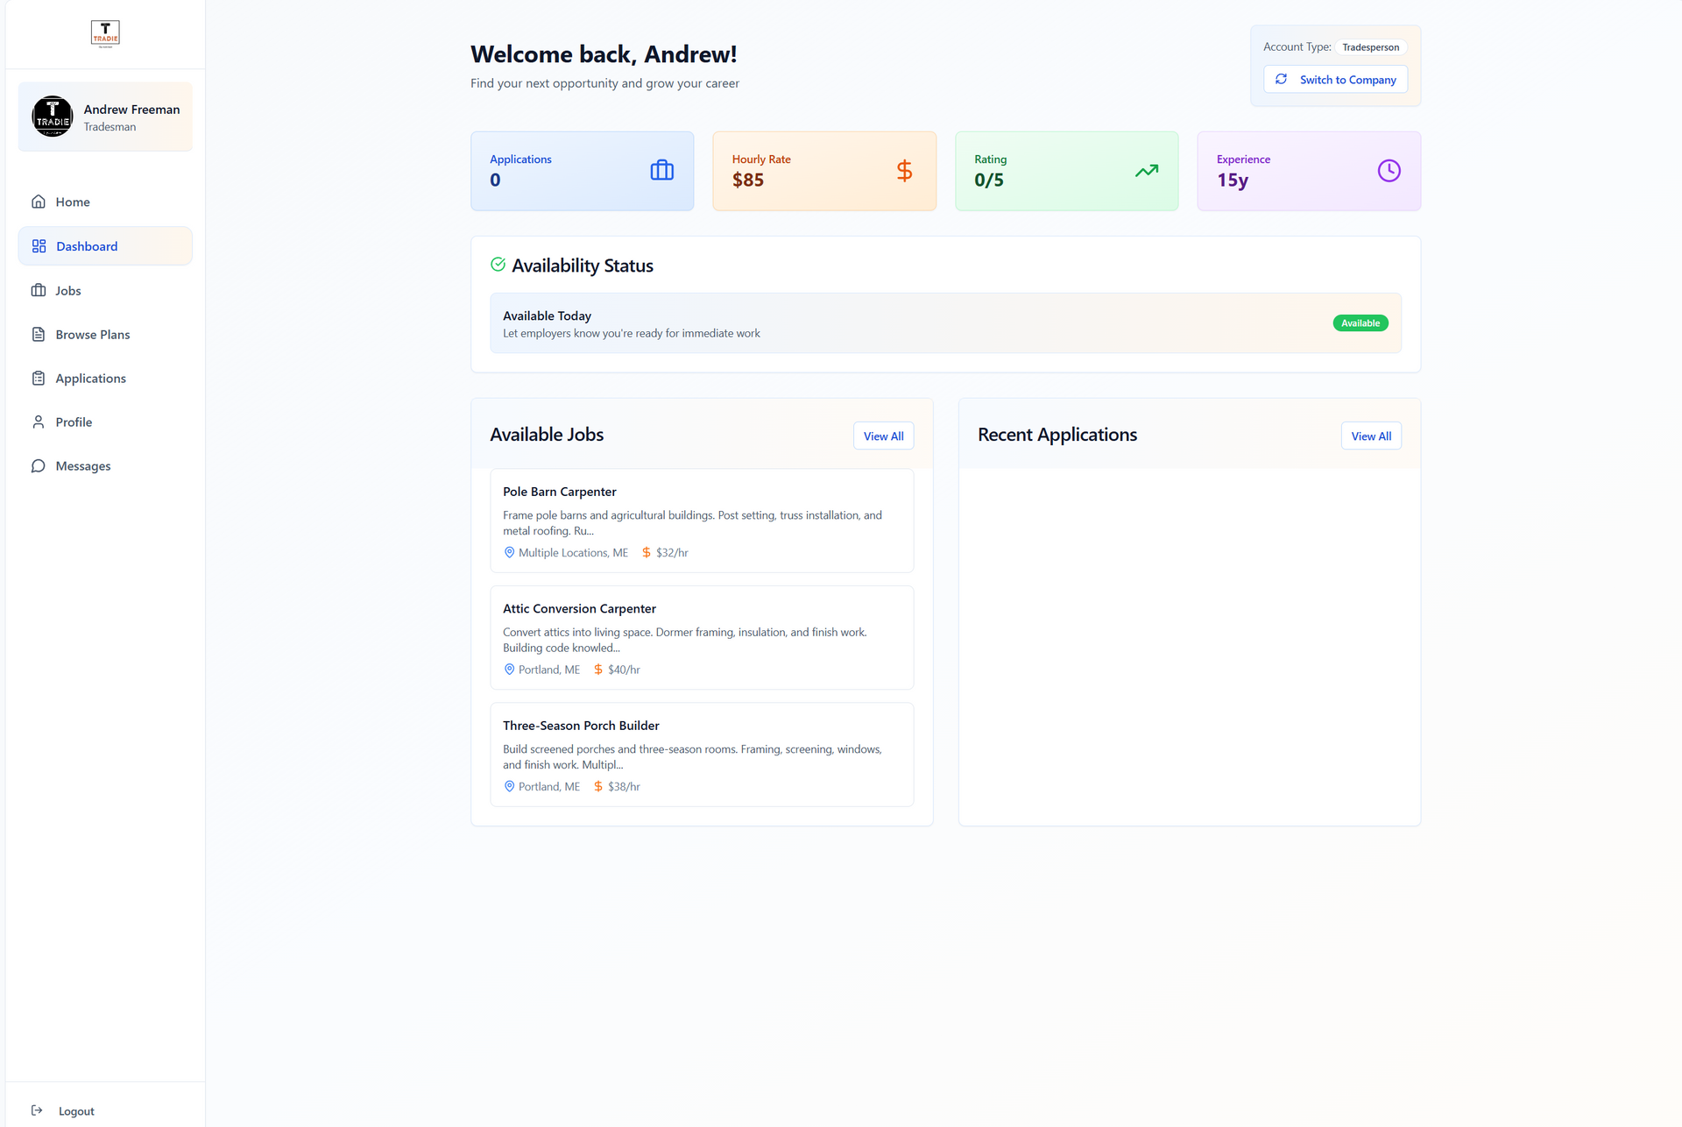Click the Home house icon
The height and width of the screenshot is (1127, 1682).
pos(39,202)
